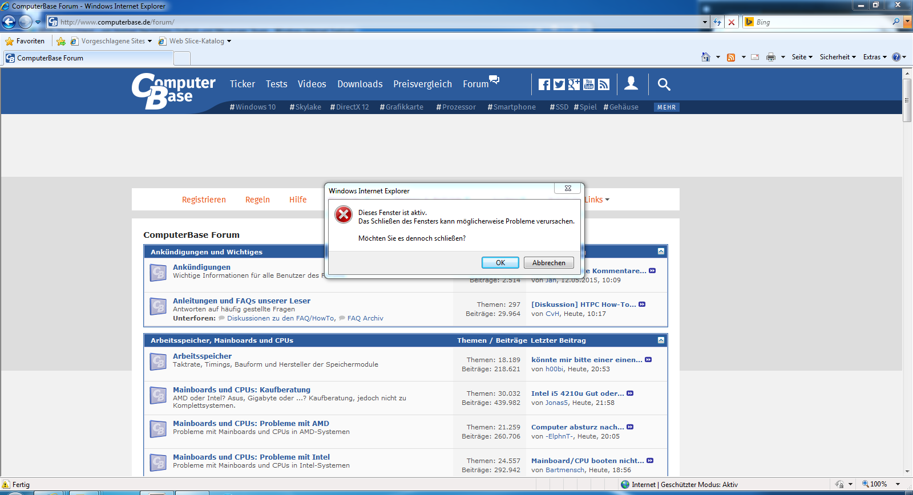
Task: Open Mainboards und CPUs: Kaufberatung forum
Action: coord(241,390)
